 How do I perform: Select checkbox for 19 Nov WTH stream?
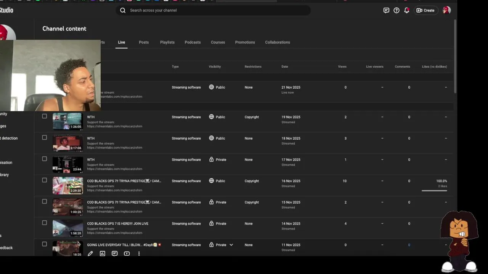pos(45,116)
